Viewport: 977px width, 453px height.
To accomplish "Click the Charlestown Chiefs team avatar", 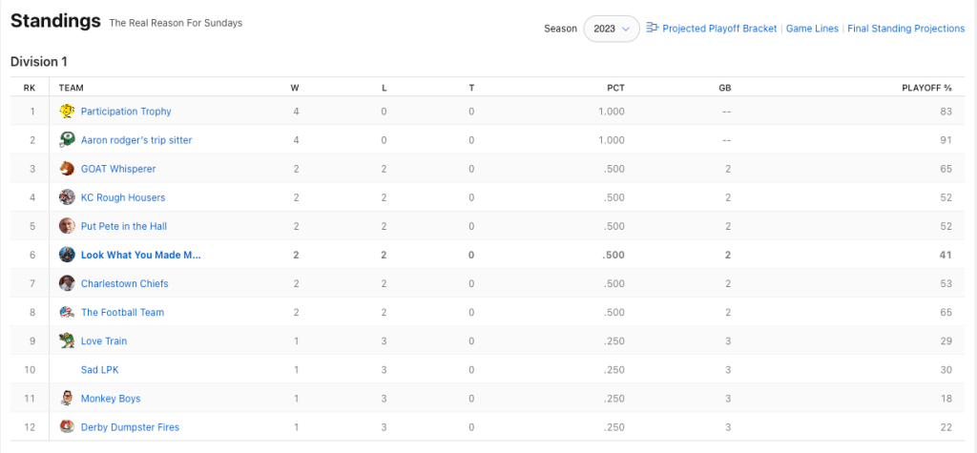I will click(67, 283).
